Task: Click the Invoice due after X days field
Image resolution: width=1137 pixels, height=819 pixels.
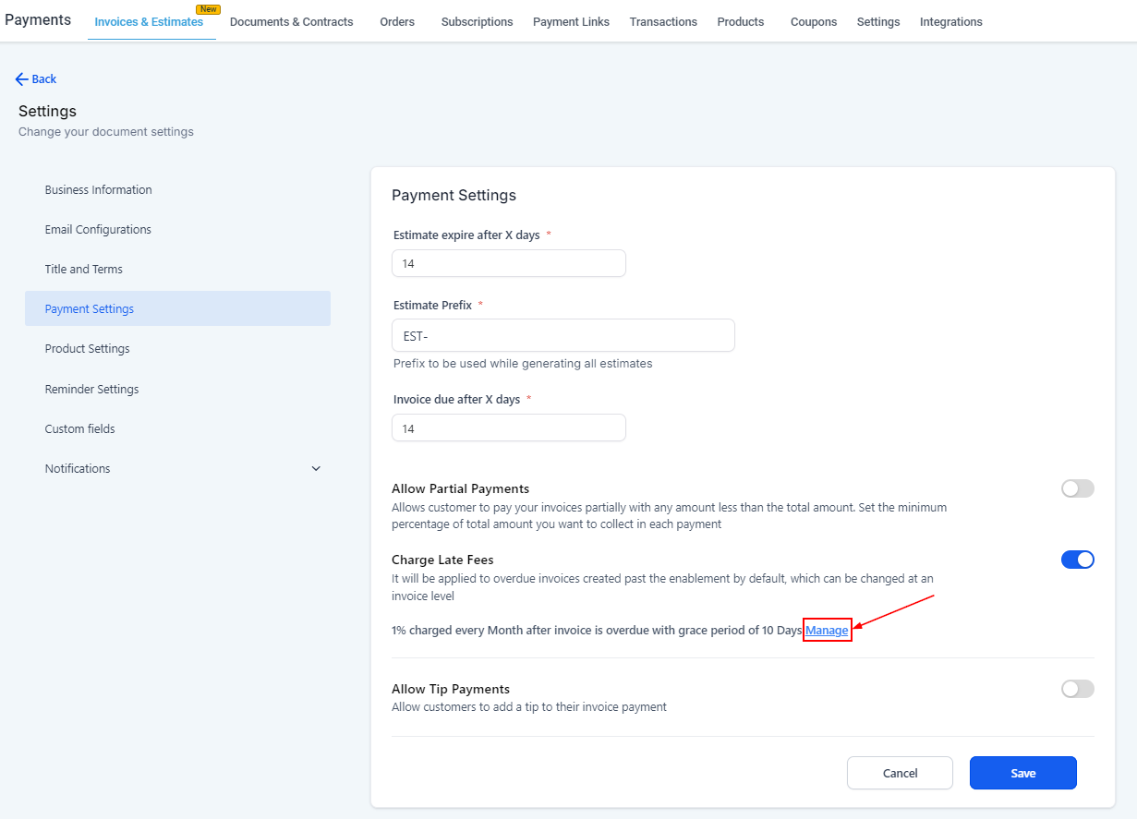Action: pos(508,428)
